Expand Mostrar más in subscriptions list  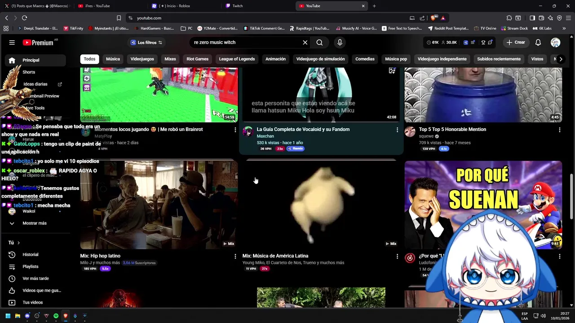[x=35, y=223]
